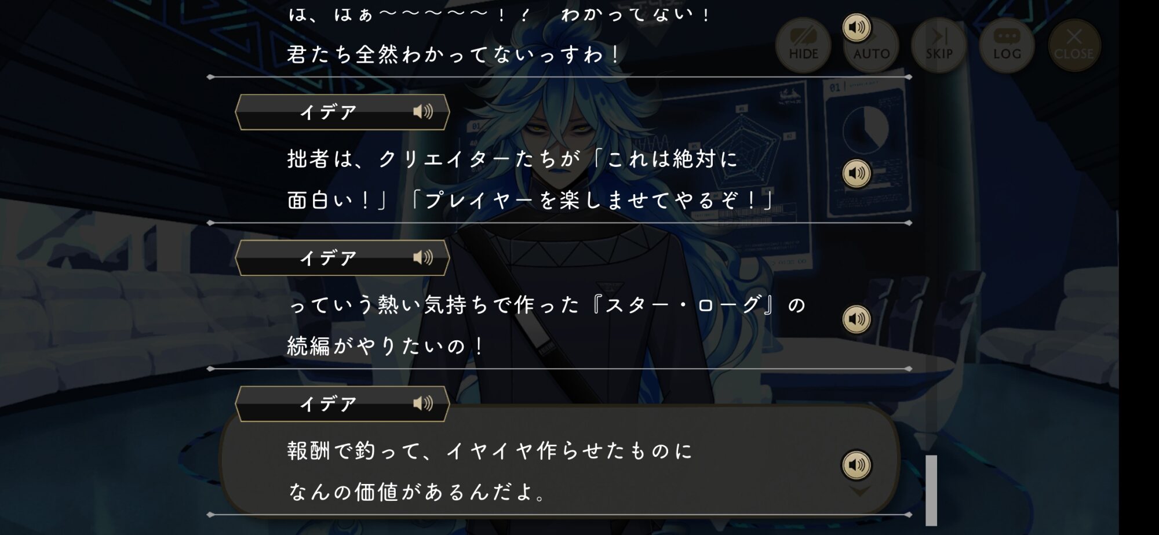Click the log scrollbar thumb
Screen dimensions: 1159x535
click(931, 490)
